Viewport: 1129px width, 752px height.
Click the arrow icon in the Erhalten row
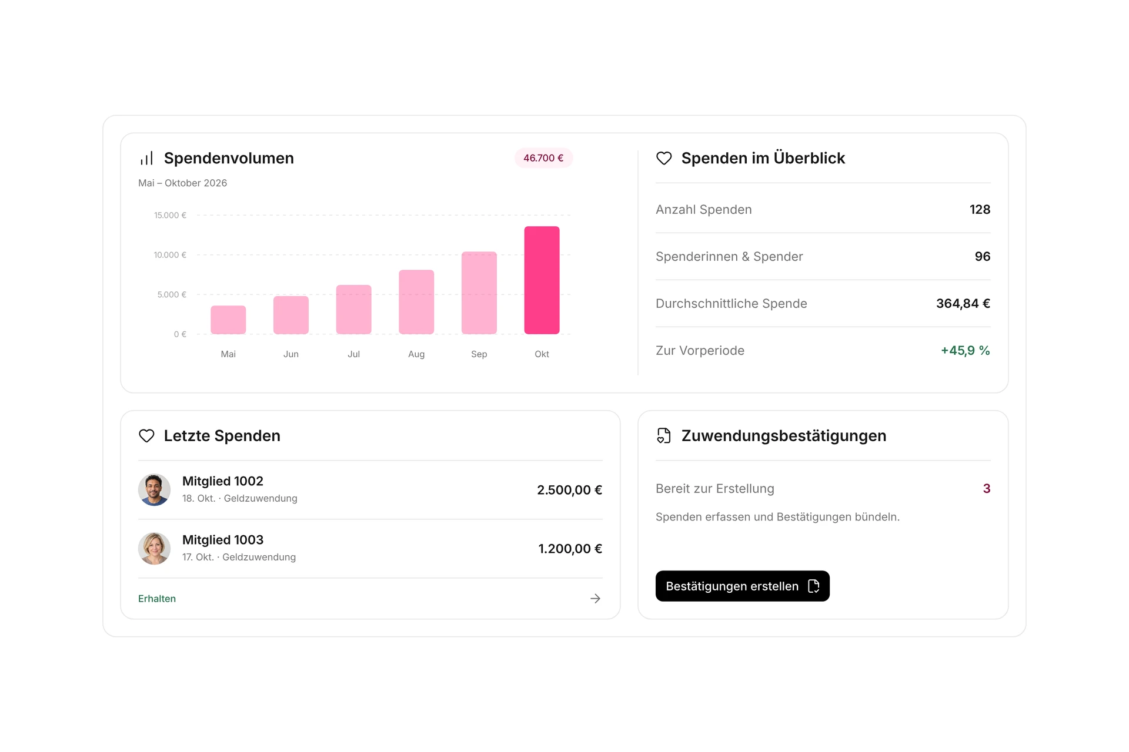(595, 599)
